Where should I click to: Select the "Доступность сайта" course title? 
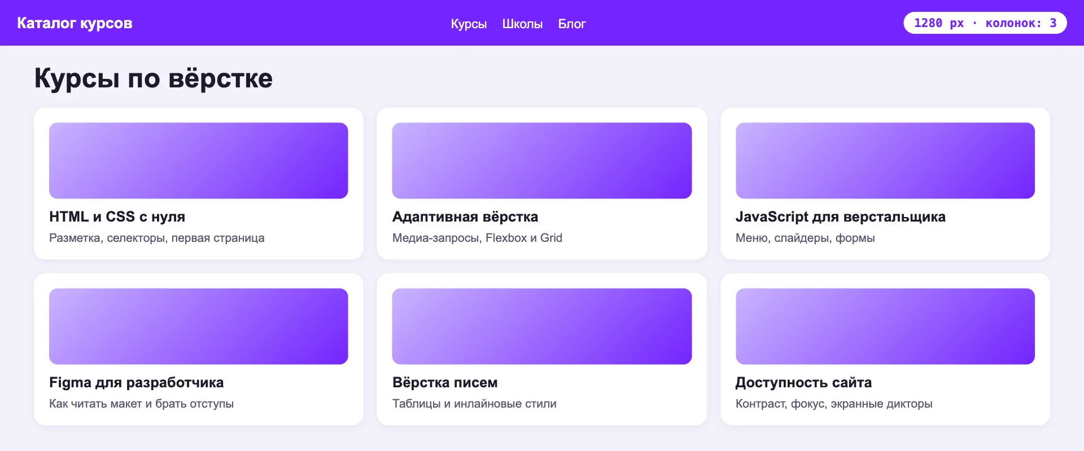point(803,382)
